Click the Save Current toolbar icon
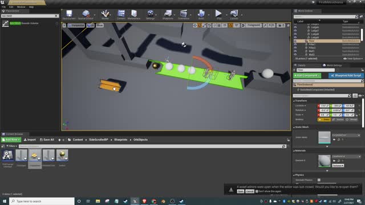365x205 pixels. coord(69,15)
